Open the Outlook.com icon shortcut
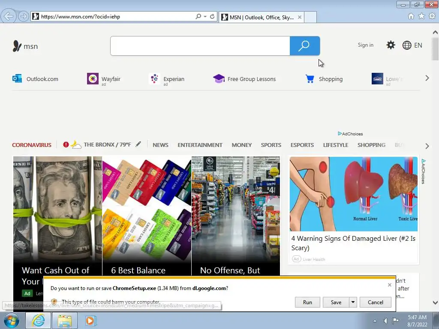Image resolution: width=439 pixels, height=329 pixels. click(17, 79)
